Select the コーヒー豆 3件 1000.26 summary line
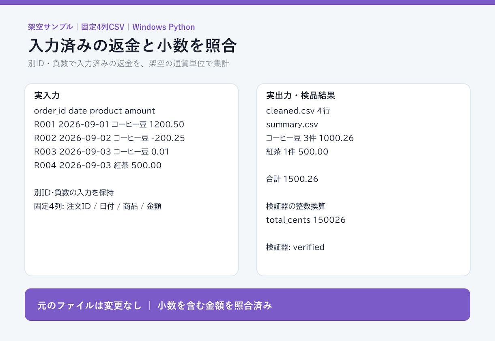495x341 pixels. pyautogui.click(x=310, y=138)
